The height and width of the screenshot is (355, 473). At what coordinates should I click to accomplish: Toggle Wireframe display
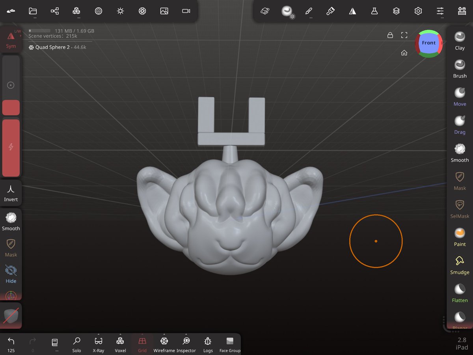[164, 344]
